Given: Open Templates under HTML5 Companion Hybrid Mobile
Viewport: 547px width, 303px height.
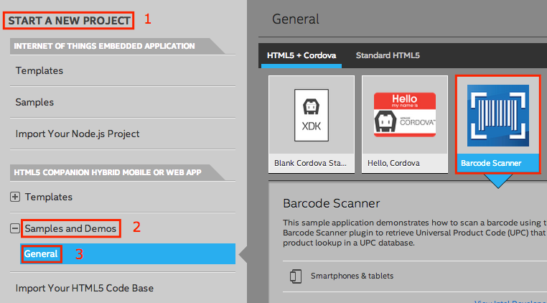Looking at the screenshot, I should point(49,197).
